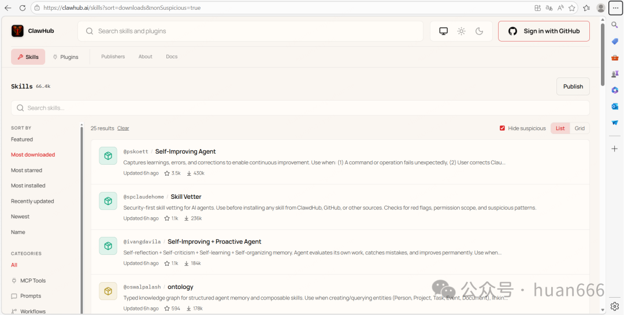The image size is (624, 315).
Task: Open the ontology skill
Action: (180, 287)
